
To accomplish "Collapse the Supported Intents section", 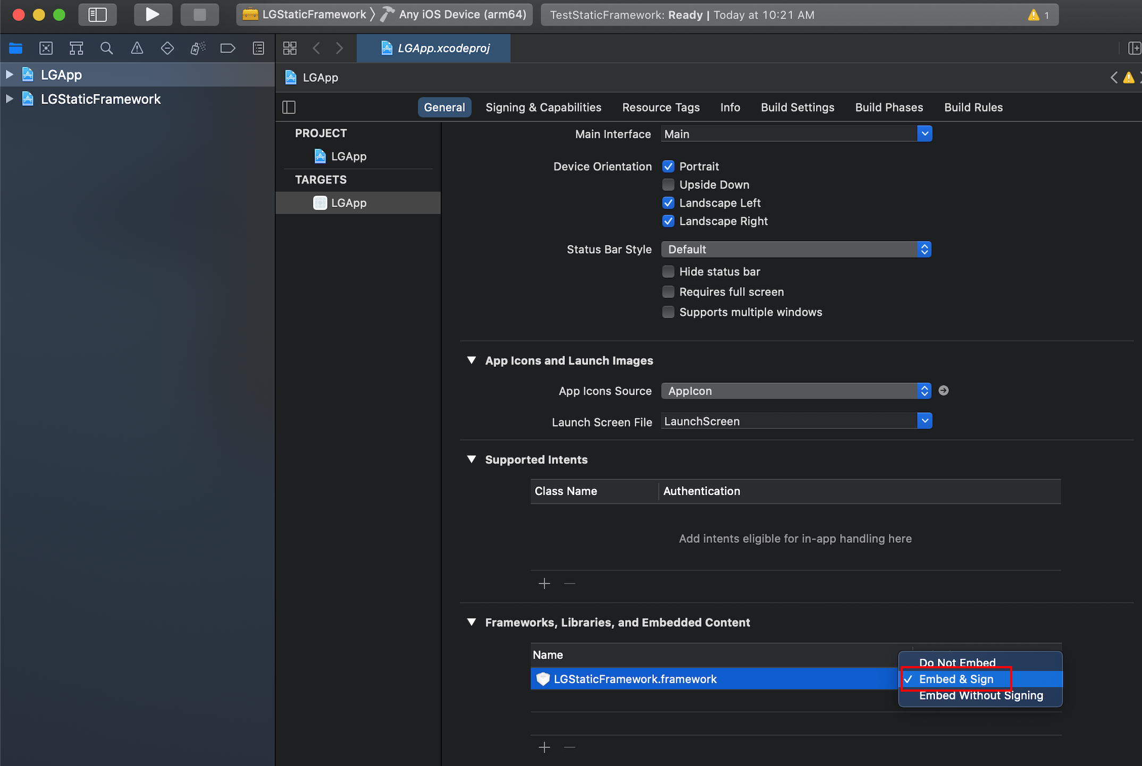I will tap(472, 459).
